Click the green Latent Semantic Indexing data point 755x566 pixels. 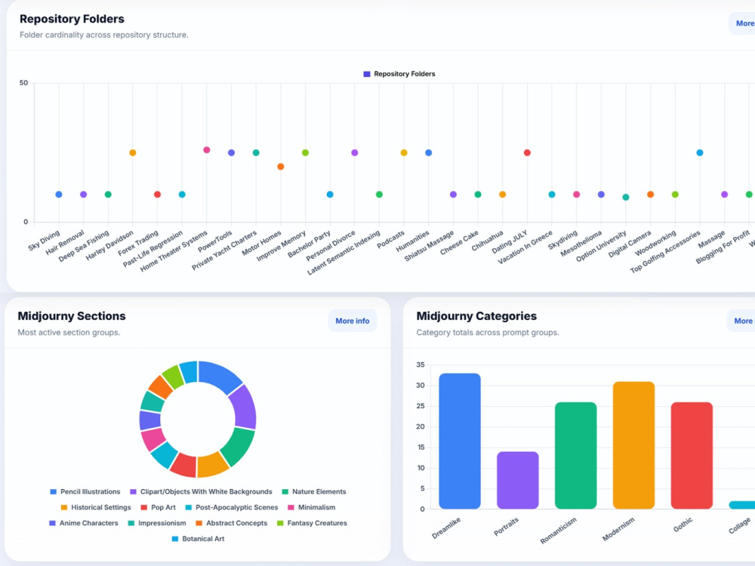tap(379, 195)
